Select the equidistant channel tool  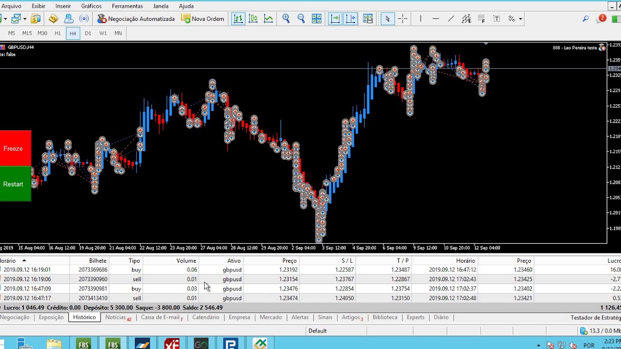pos(466,19)
